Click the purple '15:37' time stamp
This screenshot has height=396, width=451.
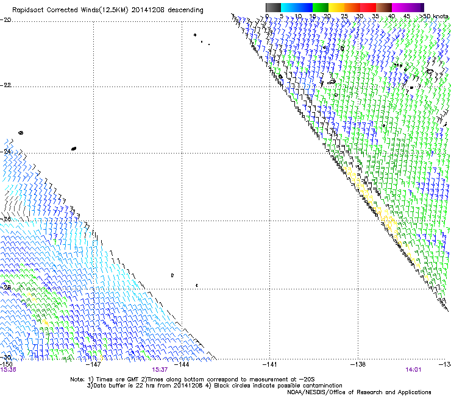pos(160,370)
